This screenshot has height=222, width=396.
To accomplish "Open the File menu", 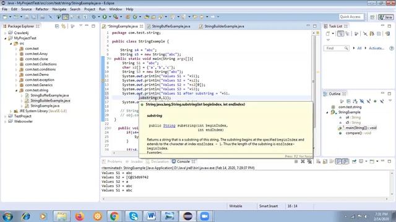I will pyautogui.click(x=4, y=9).
